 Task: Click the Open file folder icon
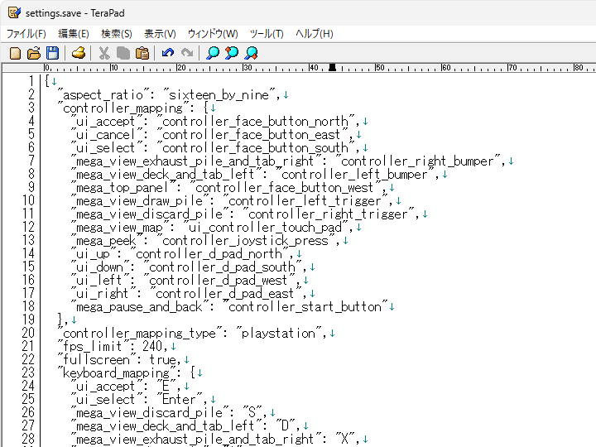(34, 53)
